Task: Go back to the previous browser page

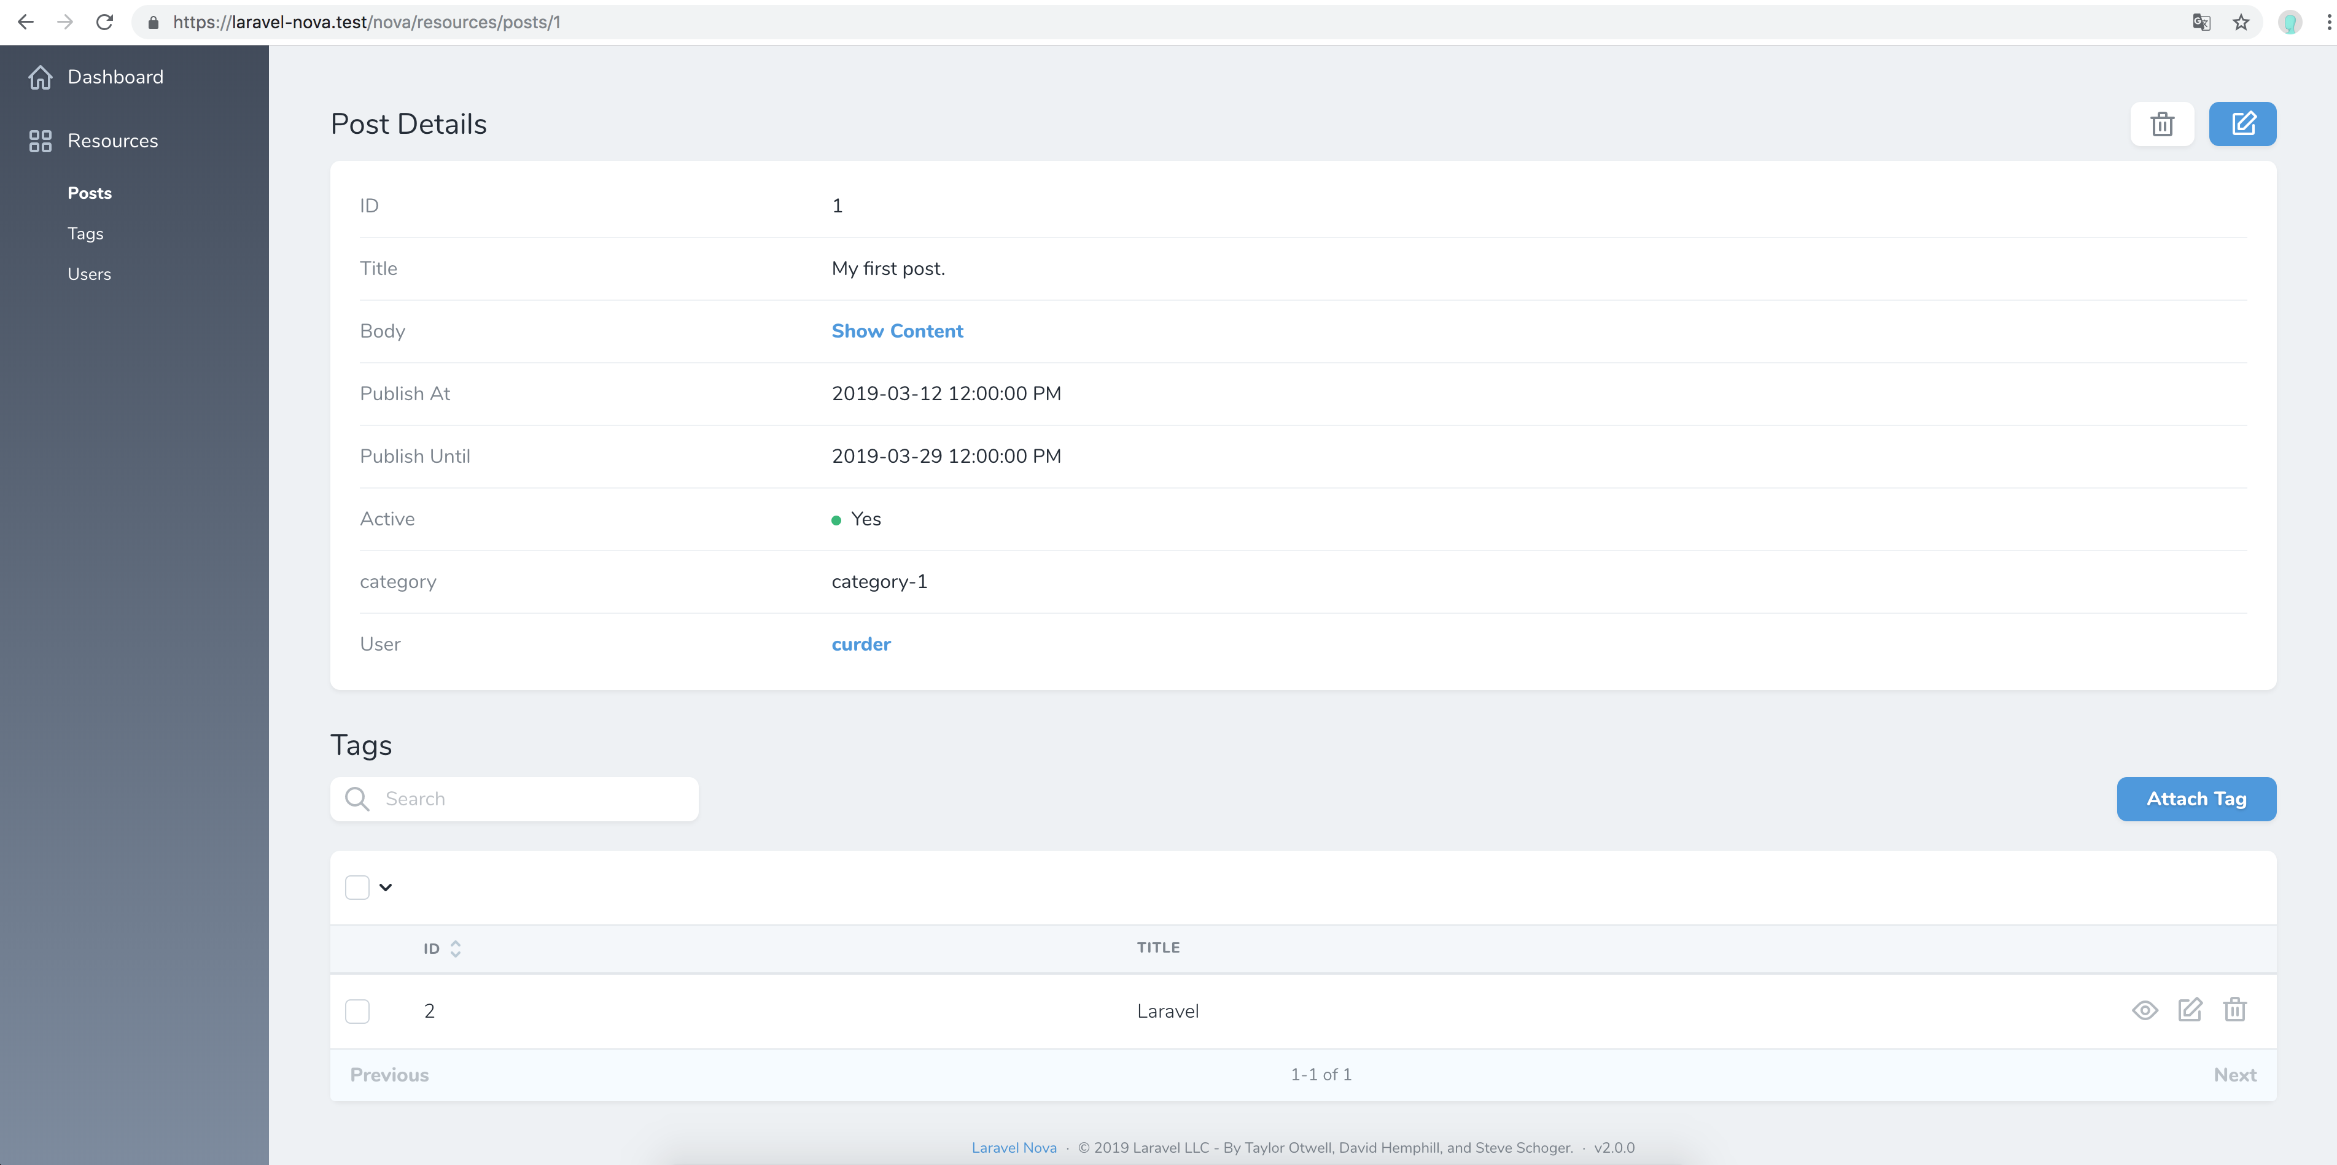Action: pyautogui.click(x=25, y=21)
